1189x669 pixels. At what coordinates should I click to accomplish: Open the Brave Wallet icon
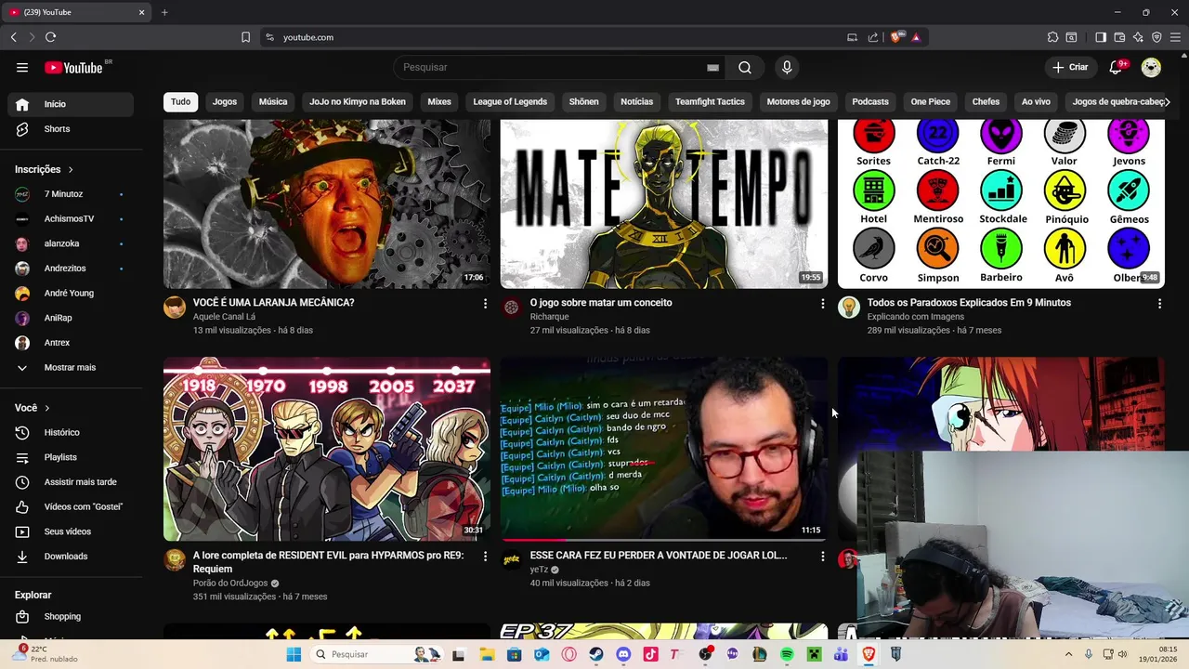1119,37
